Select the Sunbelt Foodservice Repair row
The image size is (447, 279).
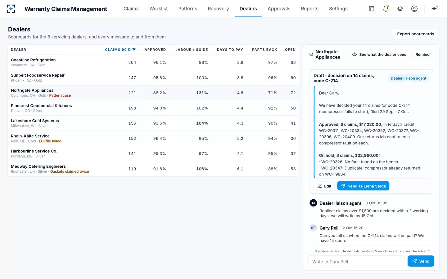pyautogui.click(x=153, y=77)
